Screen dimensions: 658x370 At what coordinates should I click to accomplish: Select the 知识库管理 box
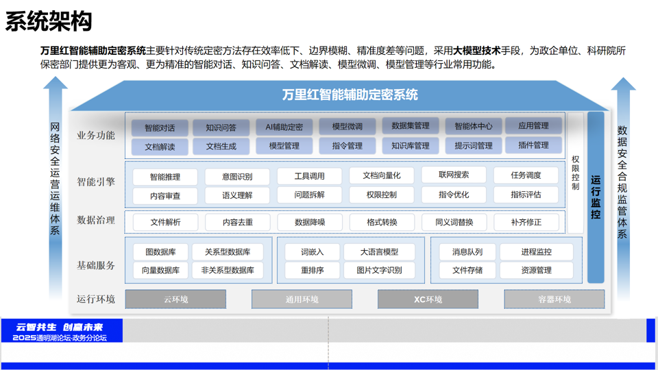coord(411,146)
